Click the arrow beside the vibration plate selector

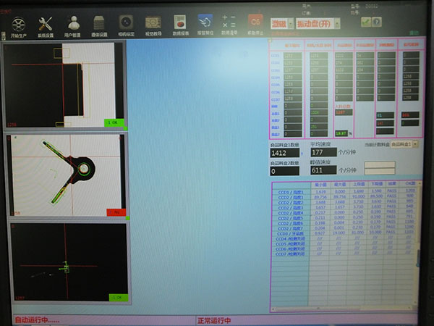point(336,24)
